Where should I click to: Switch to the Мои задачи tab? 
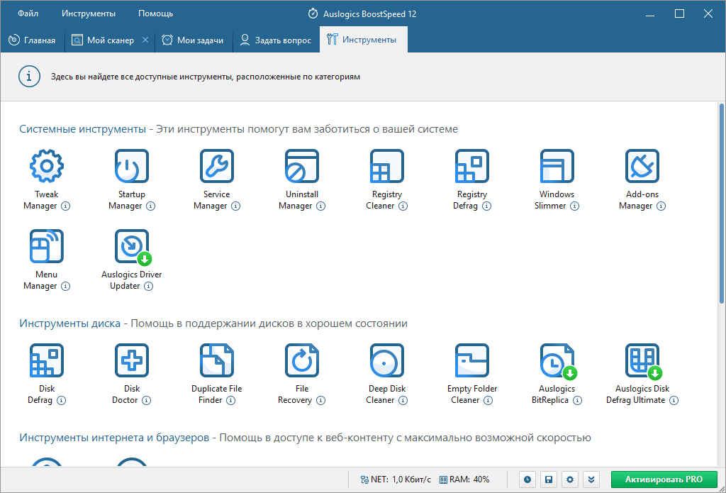[193, 40]
